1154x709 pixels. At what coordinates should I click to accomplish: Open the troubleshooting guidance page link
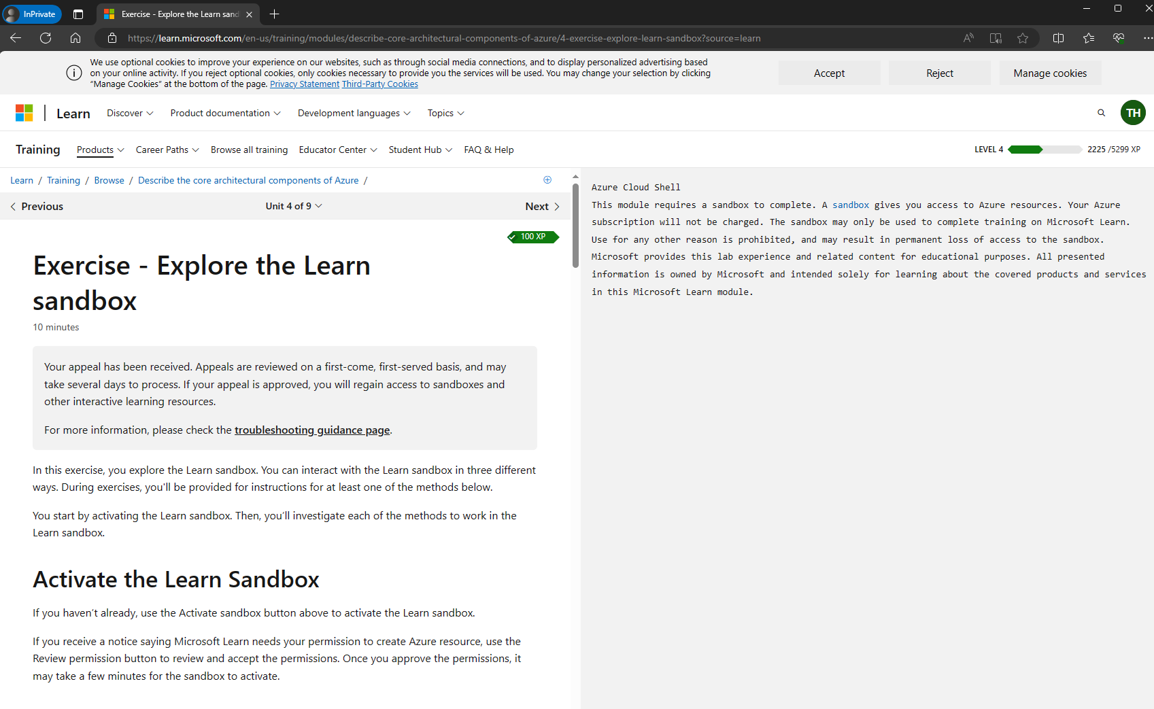tap(312, 430)
